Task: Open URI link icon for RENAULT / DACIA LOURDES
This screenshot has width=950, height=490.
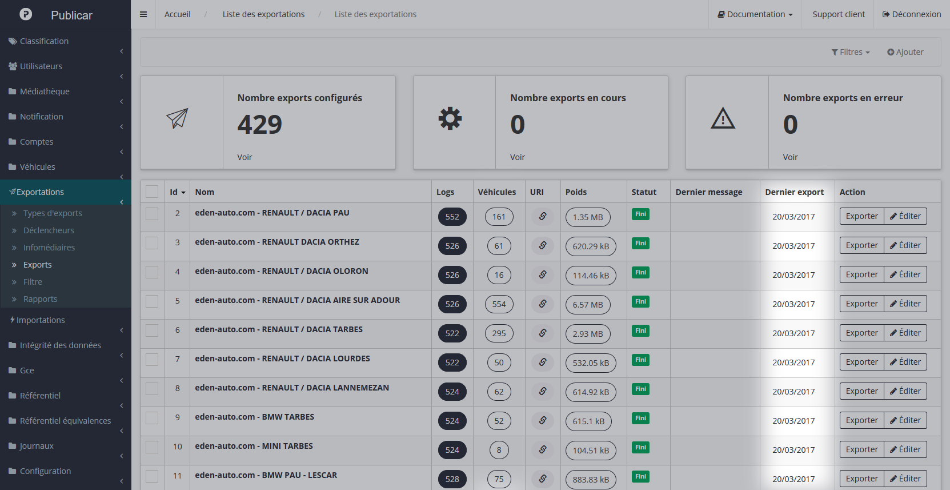Action: 543,362
